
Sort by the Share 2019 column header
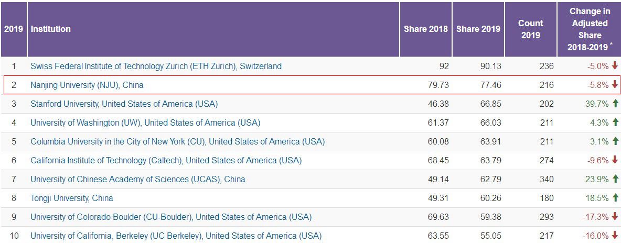click(x=478, y=29)
